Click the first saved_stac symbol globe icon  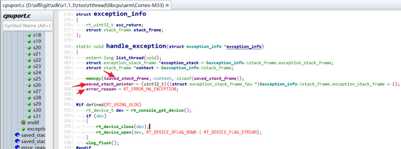point(17,135)
